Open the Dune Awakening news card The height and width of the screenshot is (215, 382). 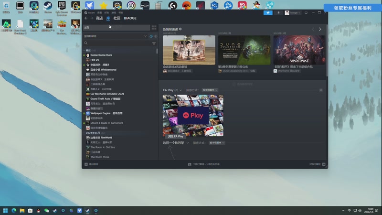click(x=244, y=50)
